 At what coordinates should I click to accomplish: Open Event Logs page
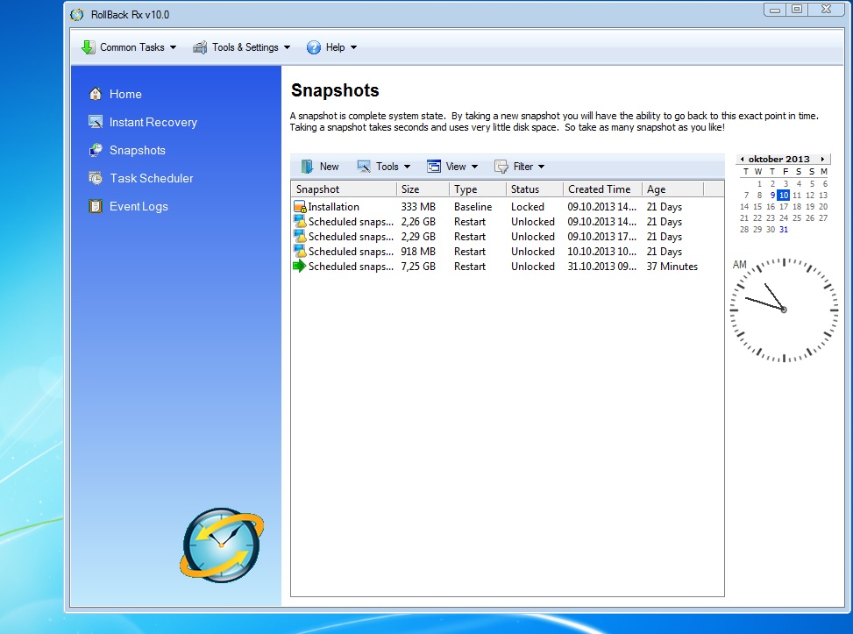tap(139, 206)
